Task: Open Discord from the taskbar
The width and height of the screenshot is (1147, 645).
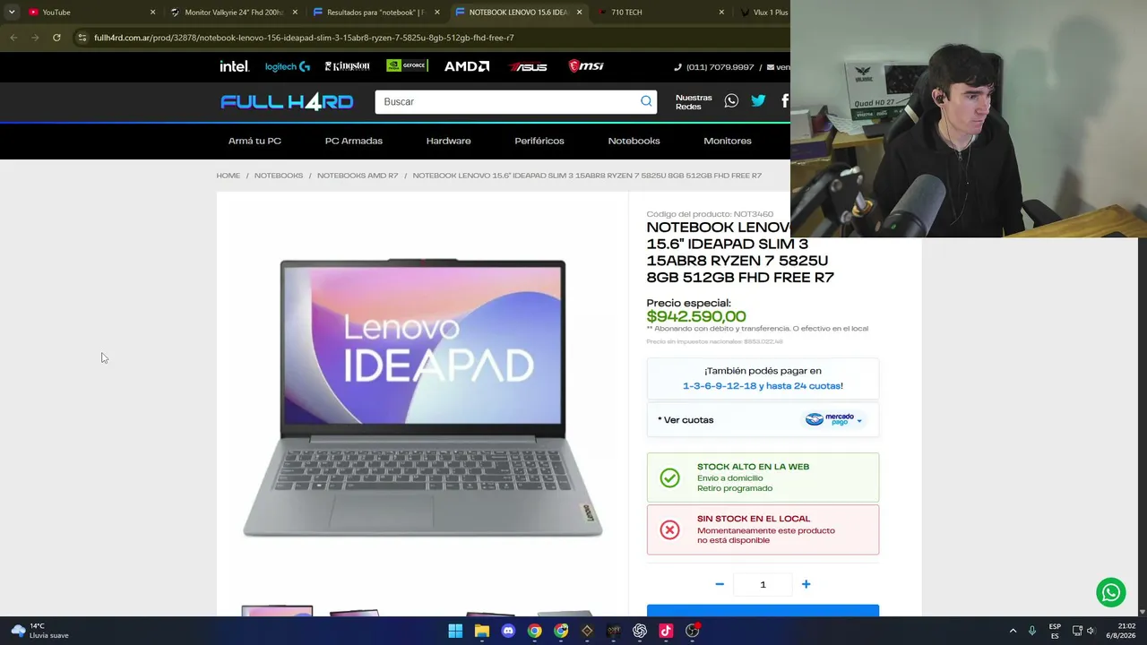Action: pos(508,631)
